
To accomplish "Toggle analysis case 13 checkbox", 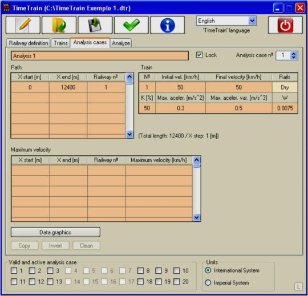I will tap(50, 282).
